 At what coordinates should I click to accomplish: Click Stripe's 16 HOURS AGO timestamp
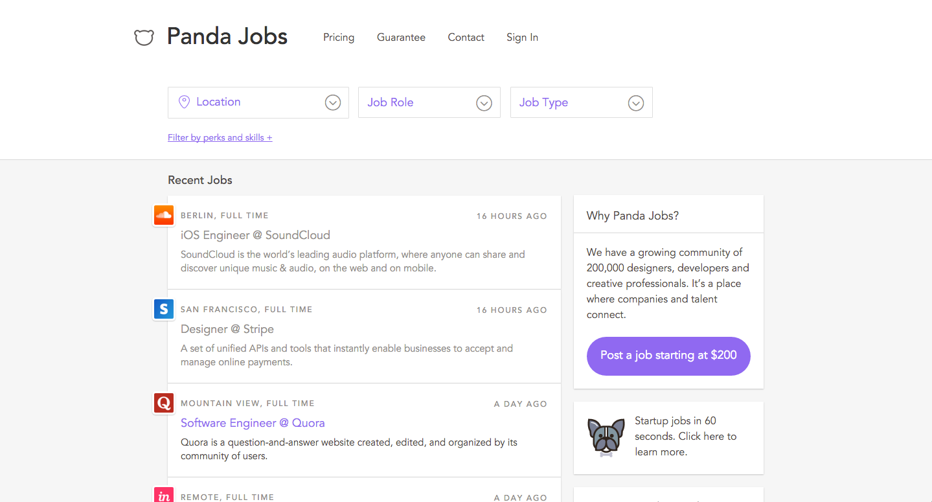point(512,310)
